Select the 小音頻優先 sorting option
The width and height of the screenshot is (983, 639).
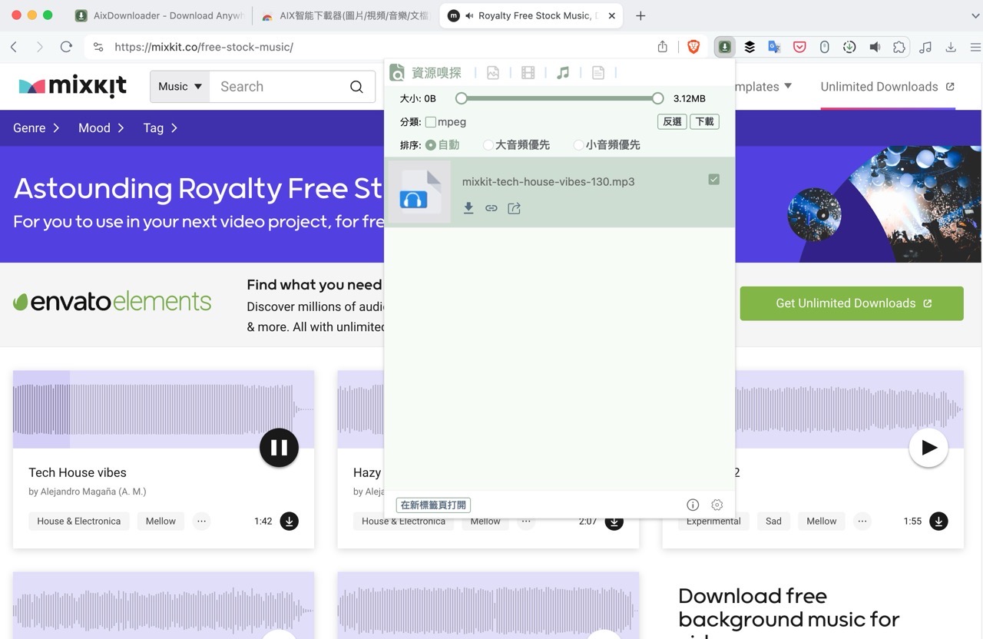pyautogui.click(x=579, y=144)
